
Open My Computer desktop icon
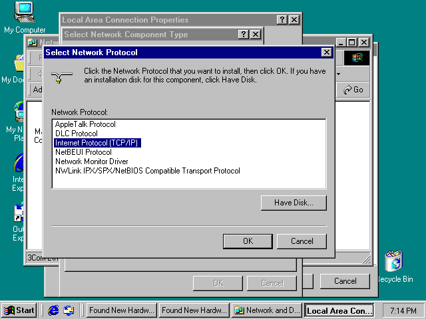tap(25, 18)
